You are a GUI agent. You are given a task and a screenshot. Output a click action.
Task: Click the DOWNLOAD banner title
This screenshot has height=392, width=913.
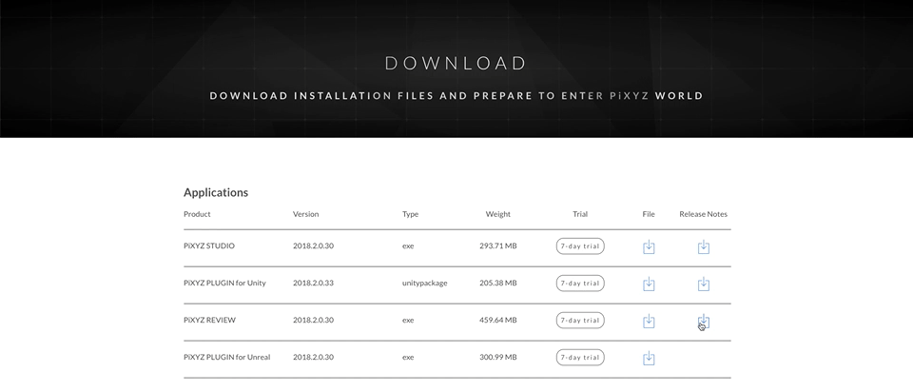pos(456,64)
